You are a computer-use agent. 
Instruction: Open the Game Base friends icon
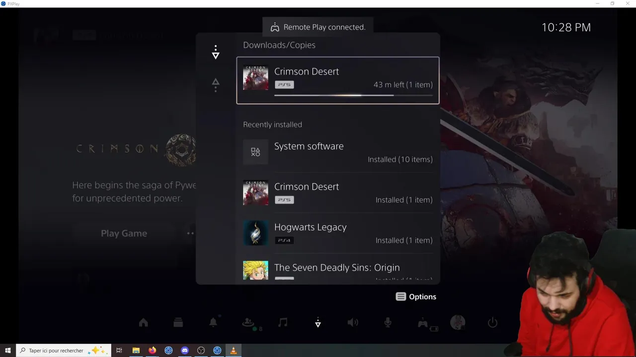(248, 323)
